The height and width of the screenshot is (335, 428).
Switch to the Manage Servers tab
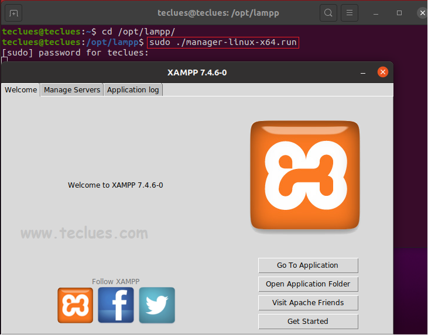(x=72, y=90)
